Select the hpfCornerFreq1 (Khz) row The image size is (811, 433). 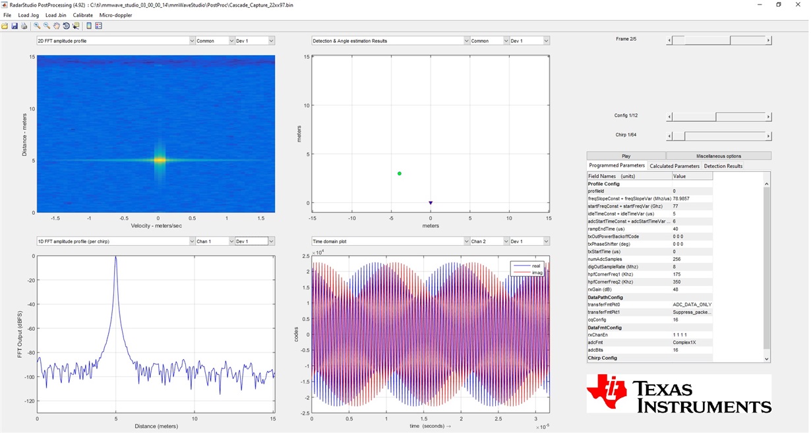(x=650, y=274)
